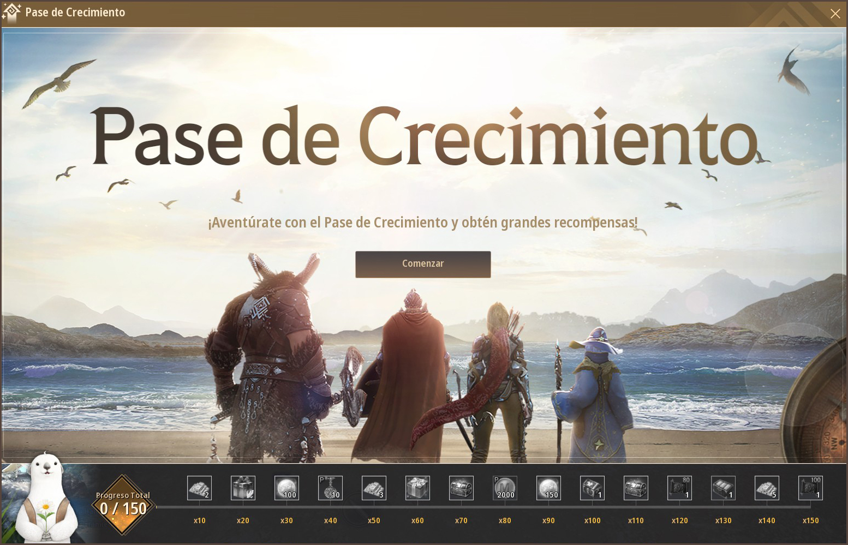848x545 pixels.
Task: Close the Pase de Crecimiento window
Action: click(x=835, y=14)
